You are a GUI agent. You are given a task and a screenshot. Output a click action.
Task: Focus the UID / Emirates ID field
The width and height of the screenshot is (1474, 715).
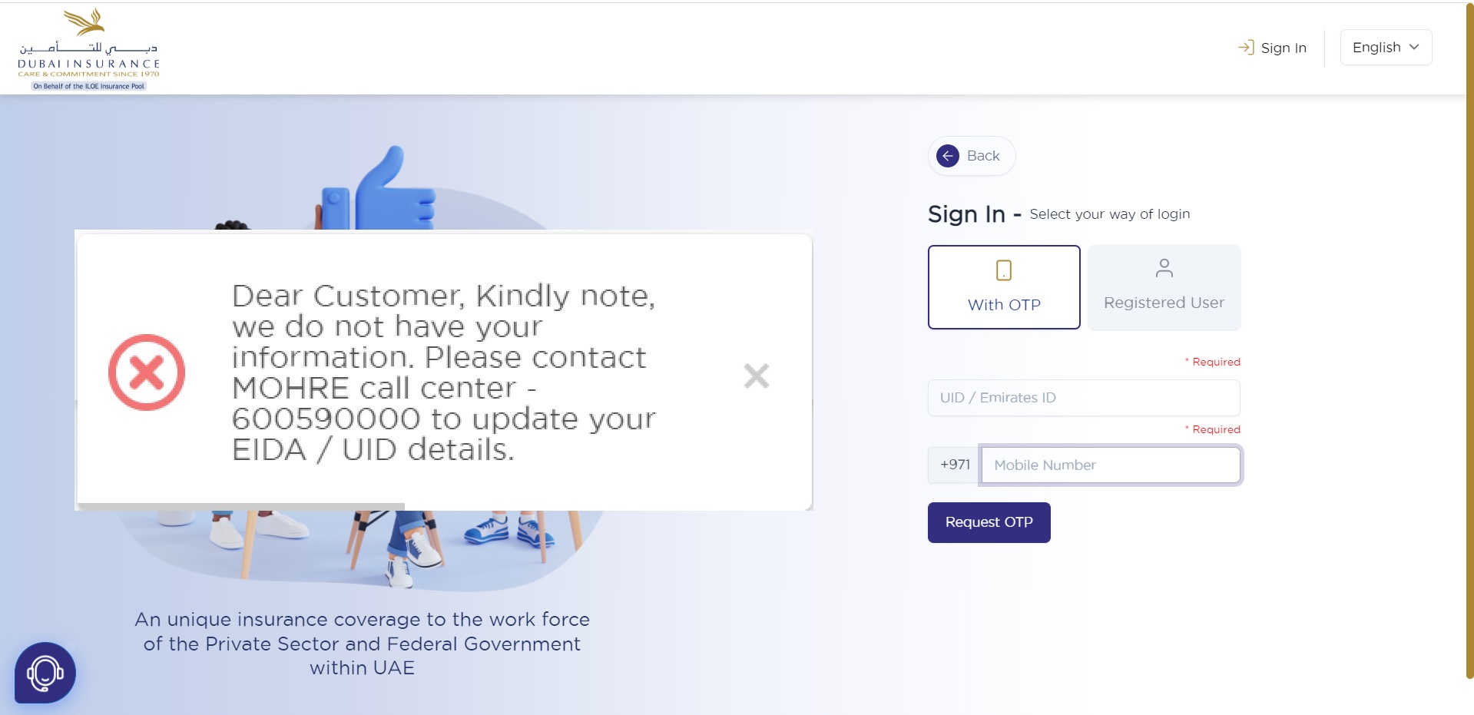coord(1083,398)
